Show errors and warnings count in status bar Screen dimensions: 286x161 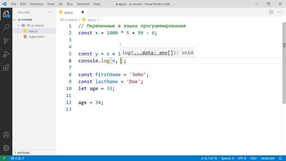click(x=17, y=158)
